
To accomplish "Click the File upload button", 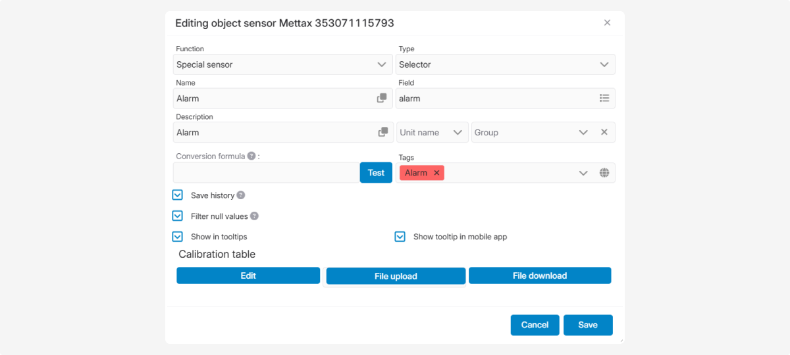I will tap(396, 276).
